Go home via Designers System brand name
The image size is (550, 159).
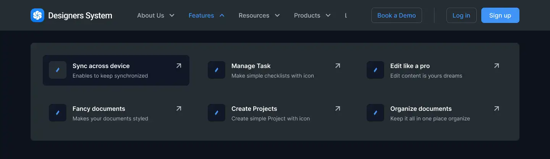tap(80, 16)
